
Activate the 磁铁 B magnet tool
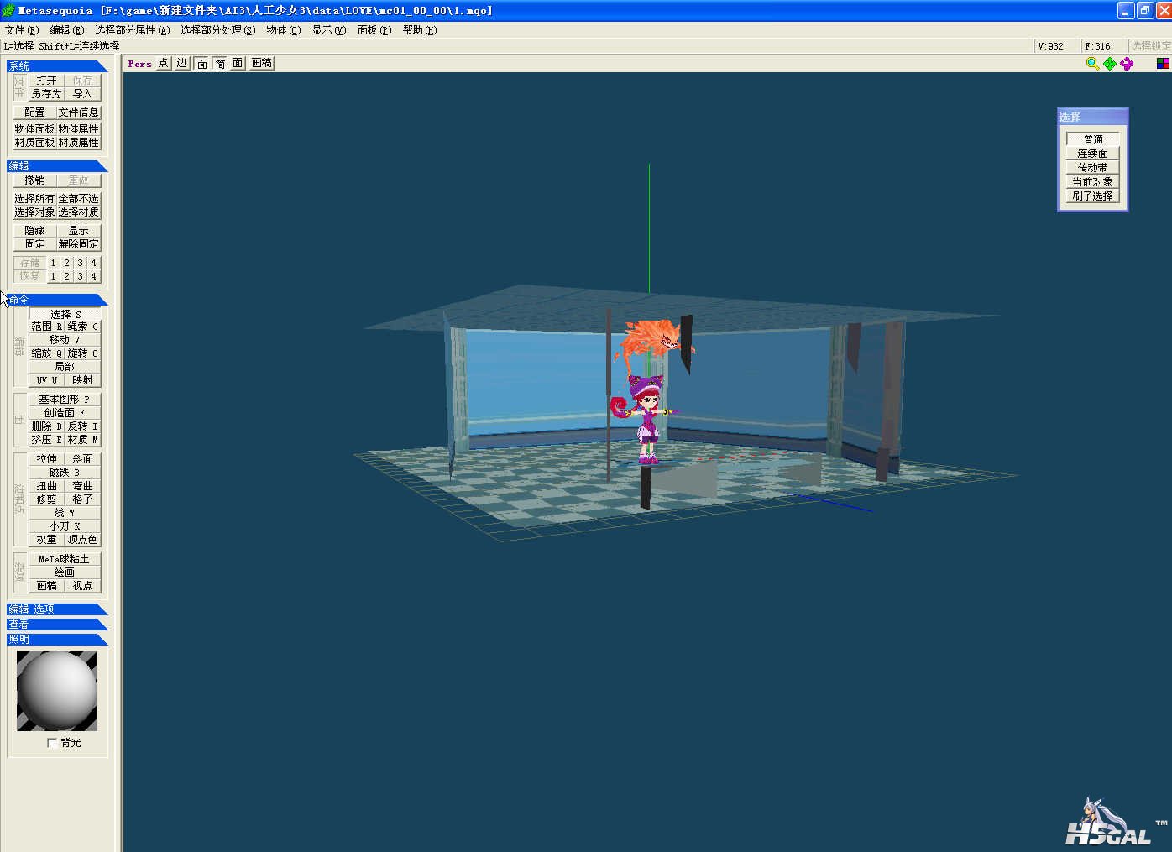(x=65, y=473)
